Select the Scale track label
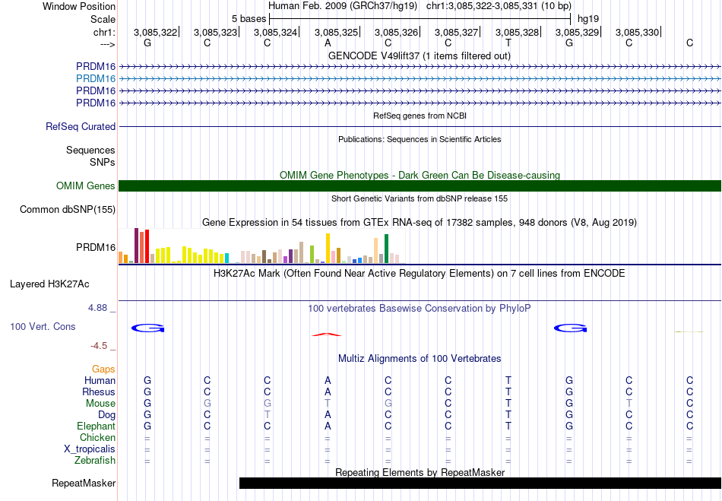Image resolution: width=722 pixels, height=501 pixels. click(103, 19)
